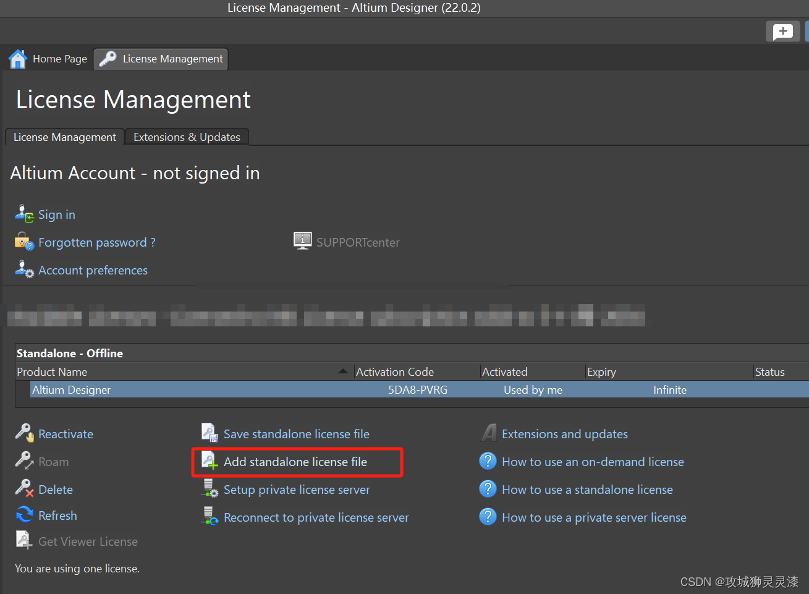Click the Sign in user icon
The image size is (809, 594).
pyautogui.click(x=24, y=214)
